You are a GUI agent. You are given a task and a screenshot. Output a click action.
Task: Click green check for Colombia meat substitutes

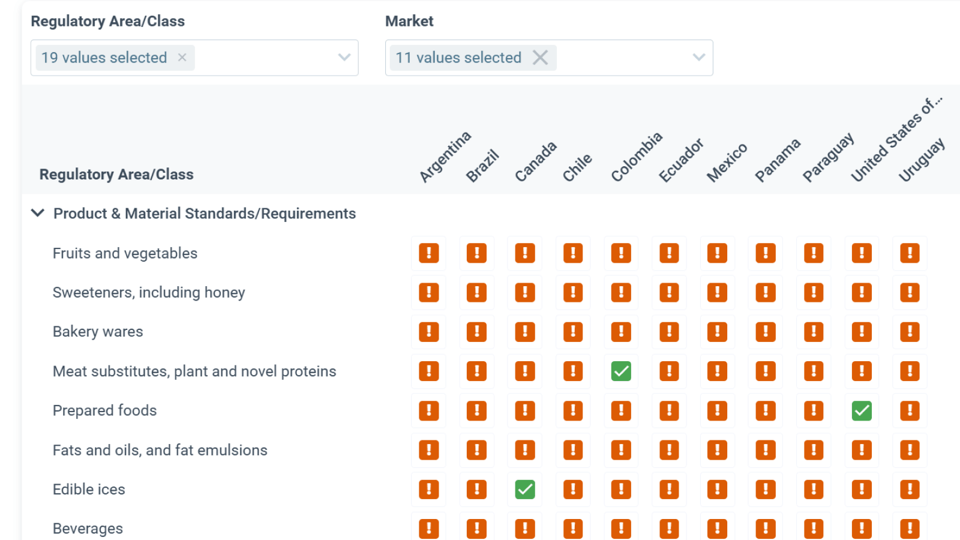[x=621, y=371]
